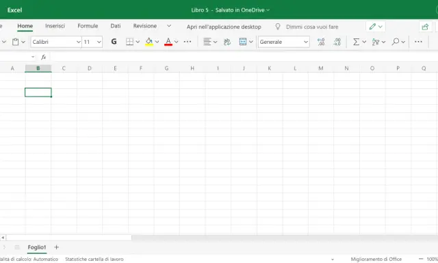Apply cell borders icon
Screen dimensions: 438x263
129,42
